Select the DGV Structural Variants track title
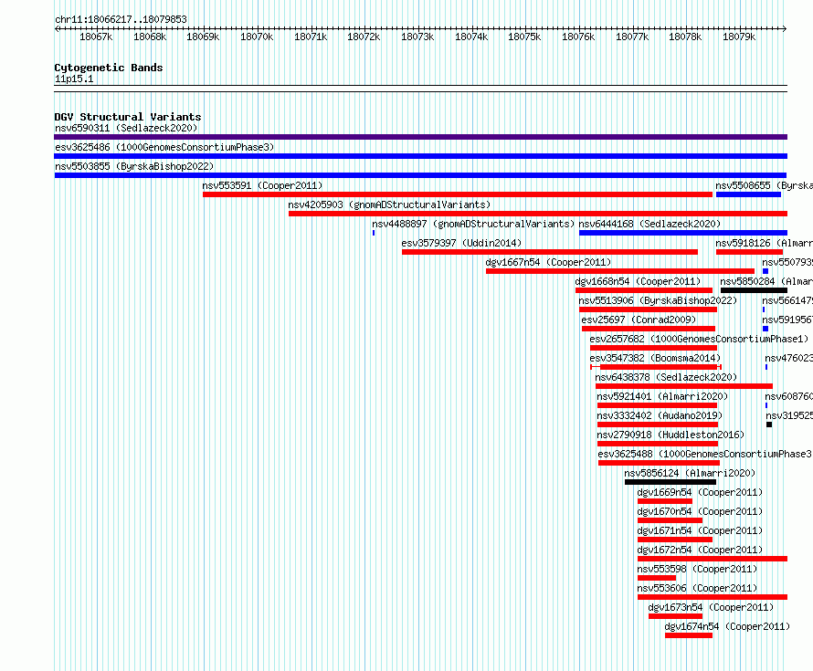This screenshot has height=671, width=813. tap(128, 117)
